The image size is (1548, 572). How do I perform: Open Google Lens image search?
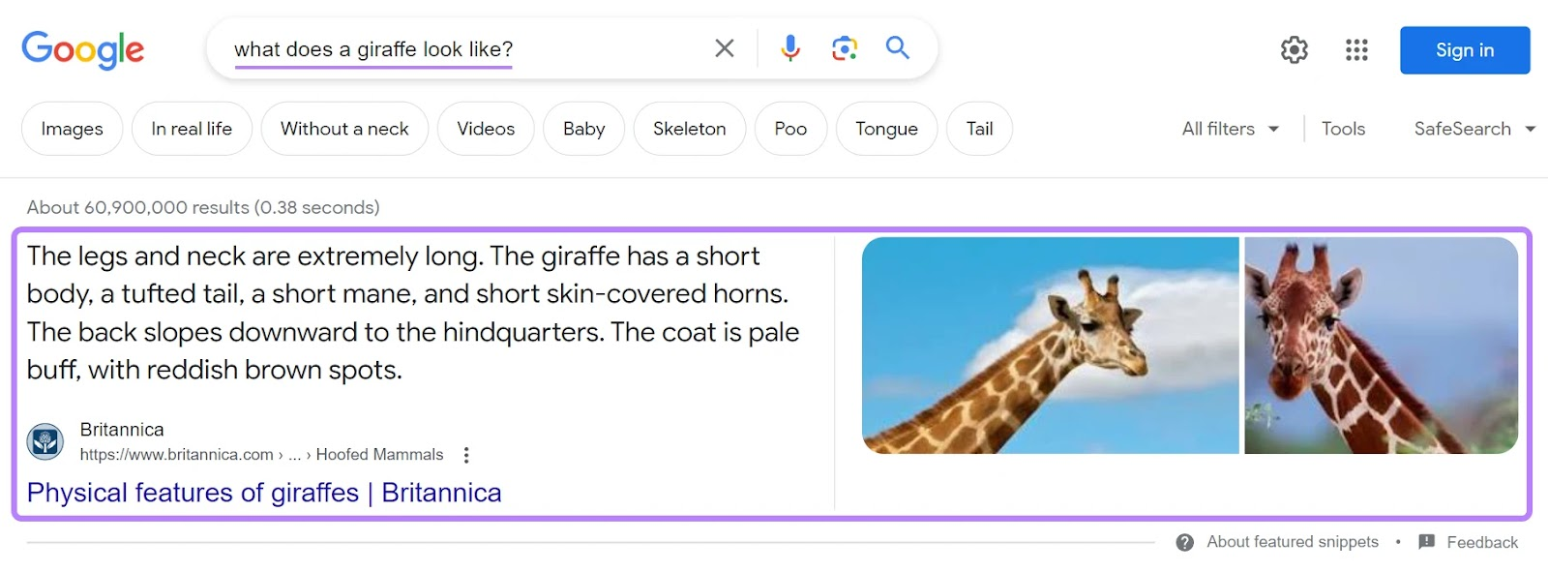(x=843, y=47)
